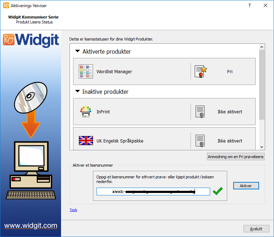The height and width of the screenshot is (237, 274).
Task: Click the Fri license certificate star icon
Action: tap(201, 71)
